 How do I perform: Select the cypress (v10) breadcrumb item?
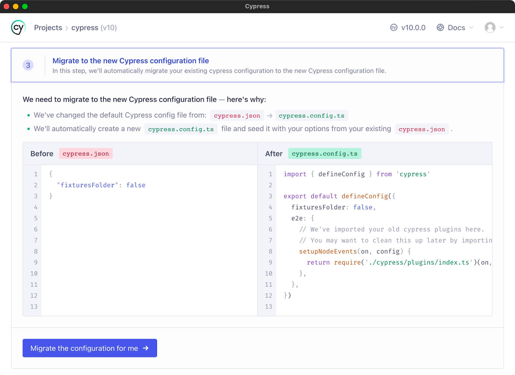point(94,28)
